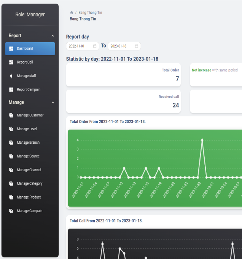Viewport: 242px width, 259px height.
Task: Click the Statistic by day heading
Action: click(x=112, y=59)
